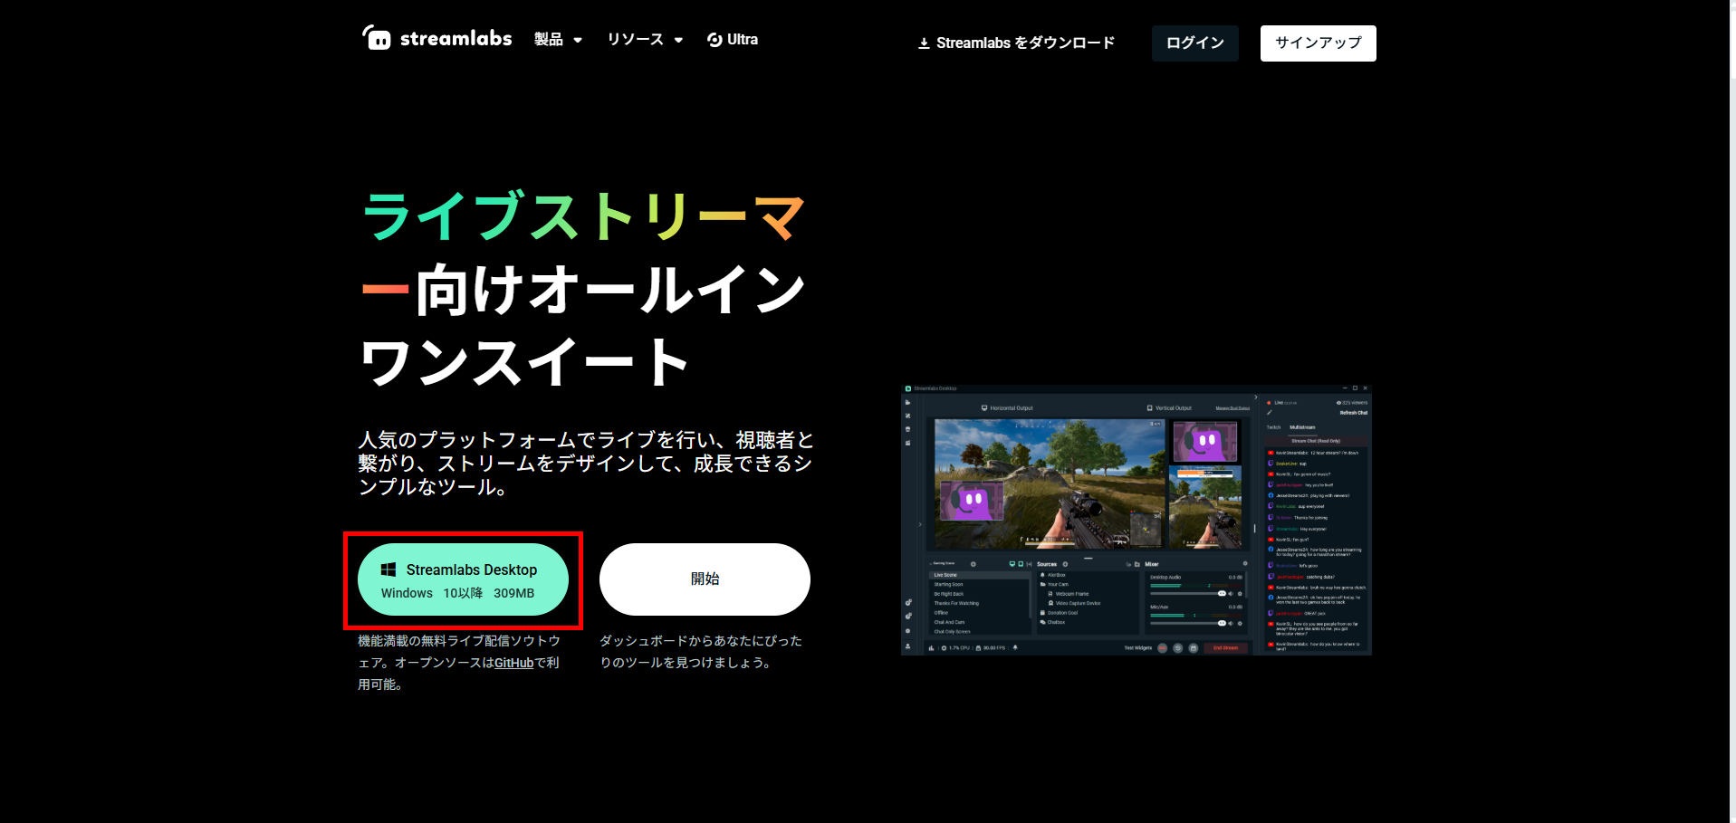Click Streamlabs をダウンロード in header

coord(1016,43)
